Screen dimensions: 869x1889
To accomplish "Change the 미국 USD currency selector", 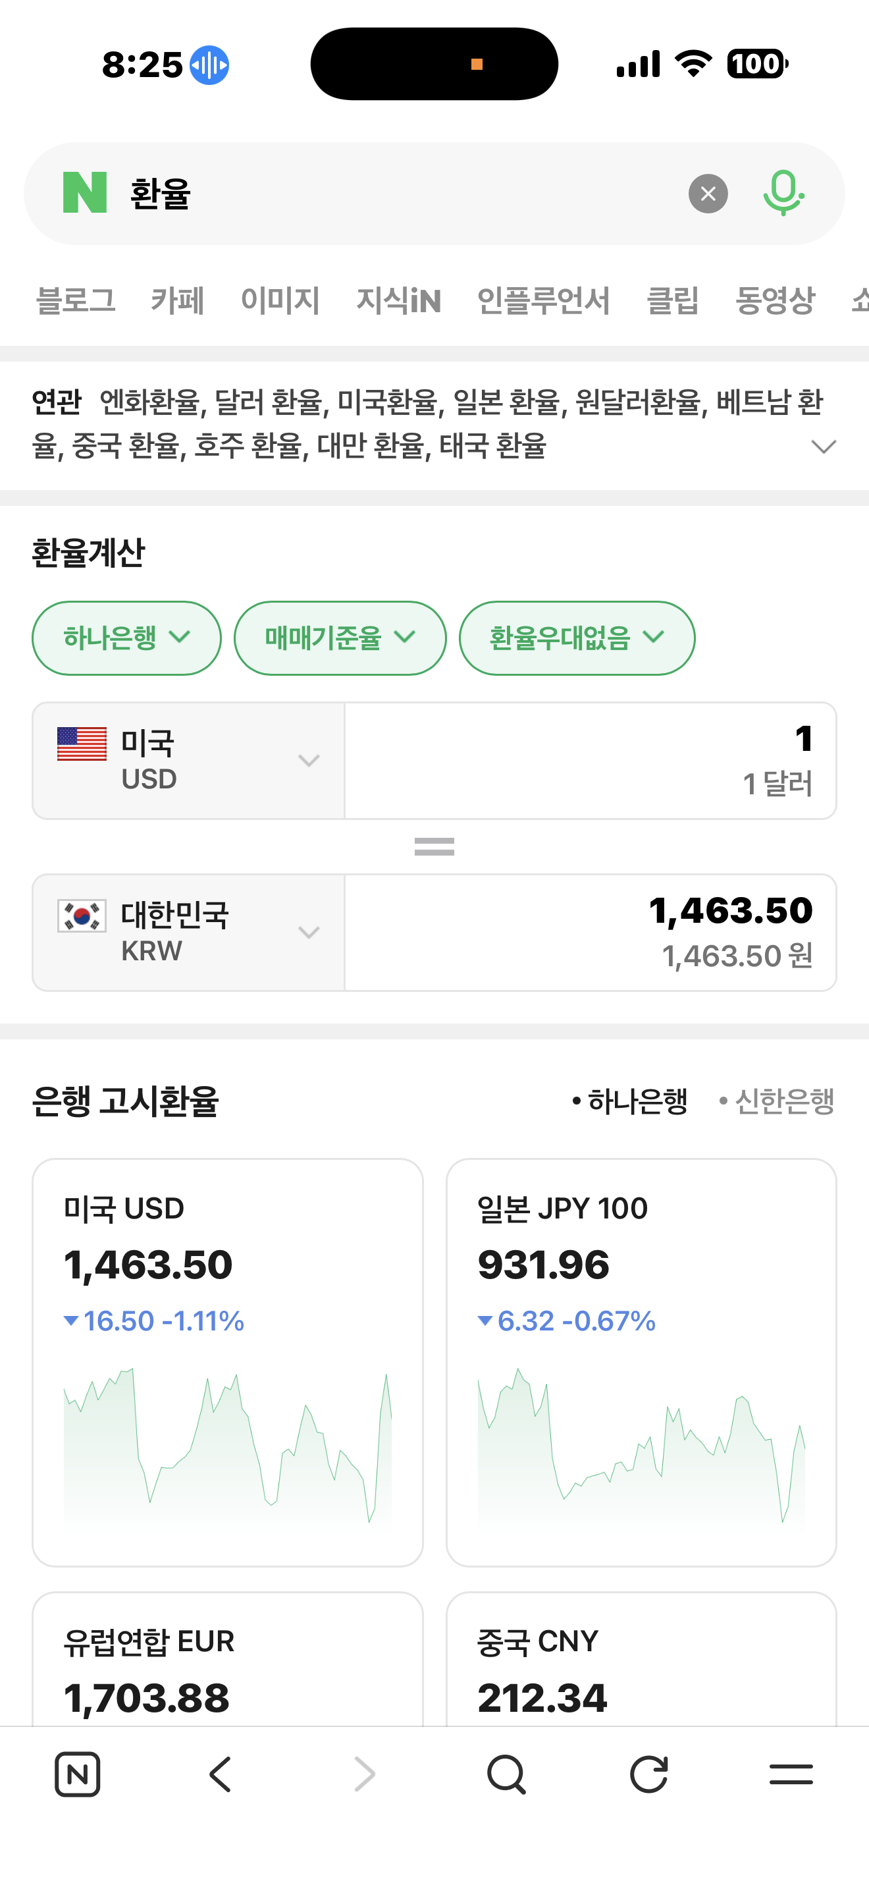I will click(188, 761).
